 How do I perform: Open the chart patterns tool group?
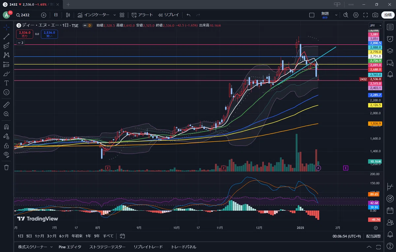pyautogui.click(x=6, y=55)
